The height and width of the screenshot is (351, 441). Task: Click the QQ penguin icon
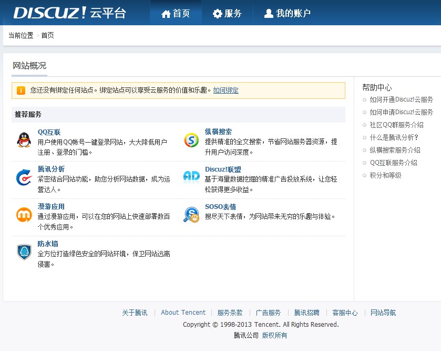point(24,140)
